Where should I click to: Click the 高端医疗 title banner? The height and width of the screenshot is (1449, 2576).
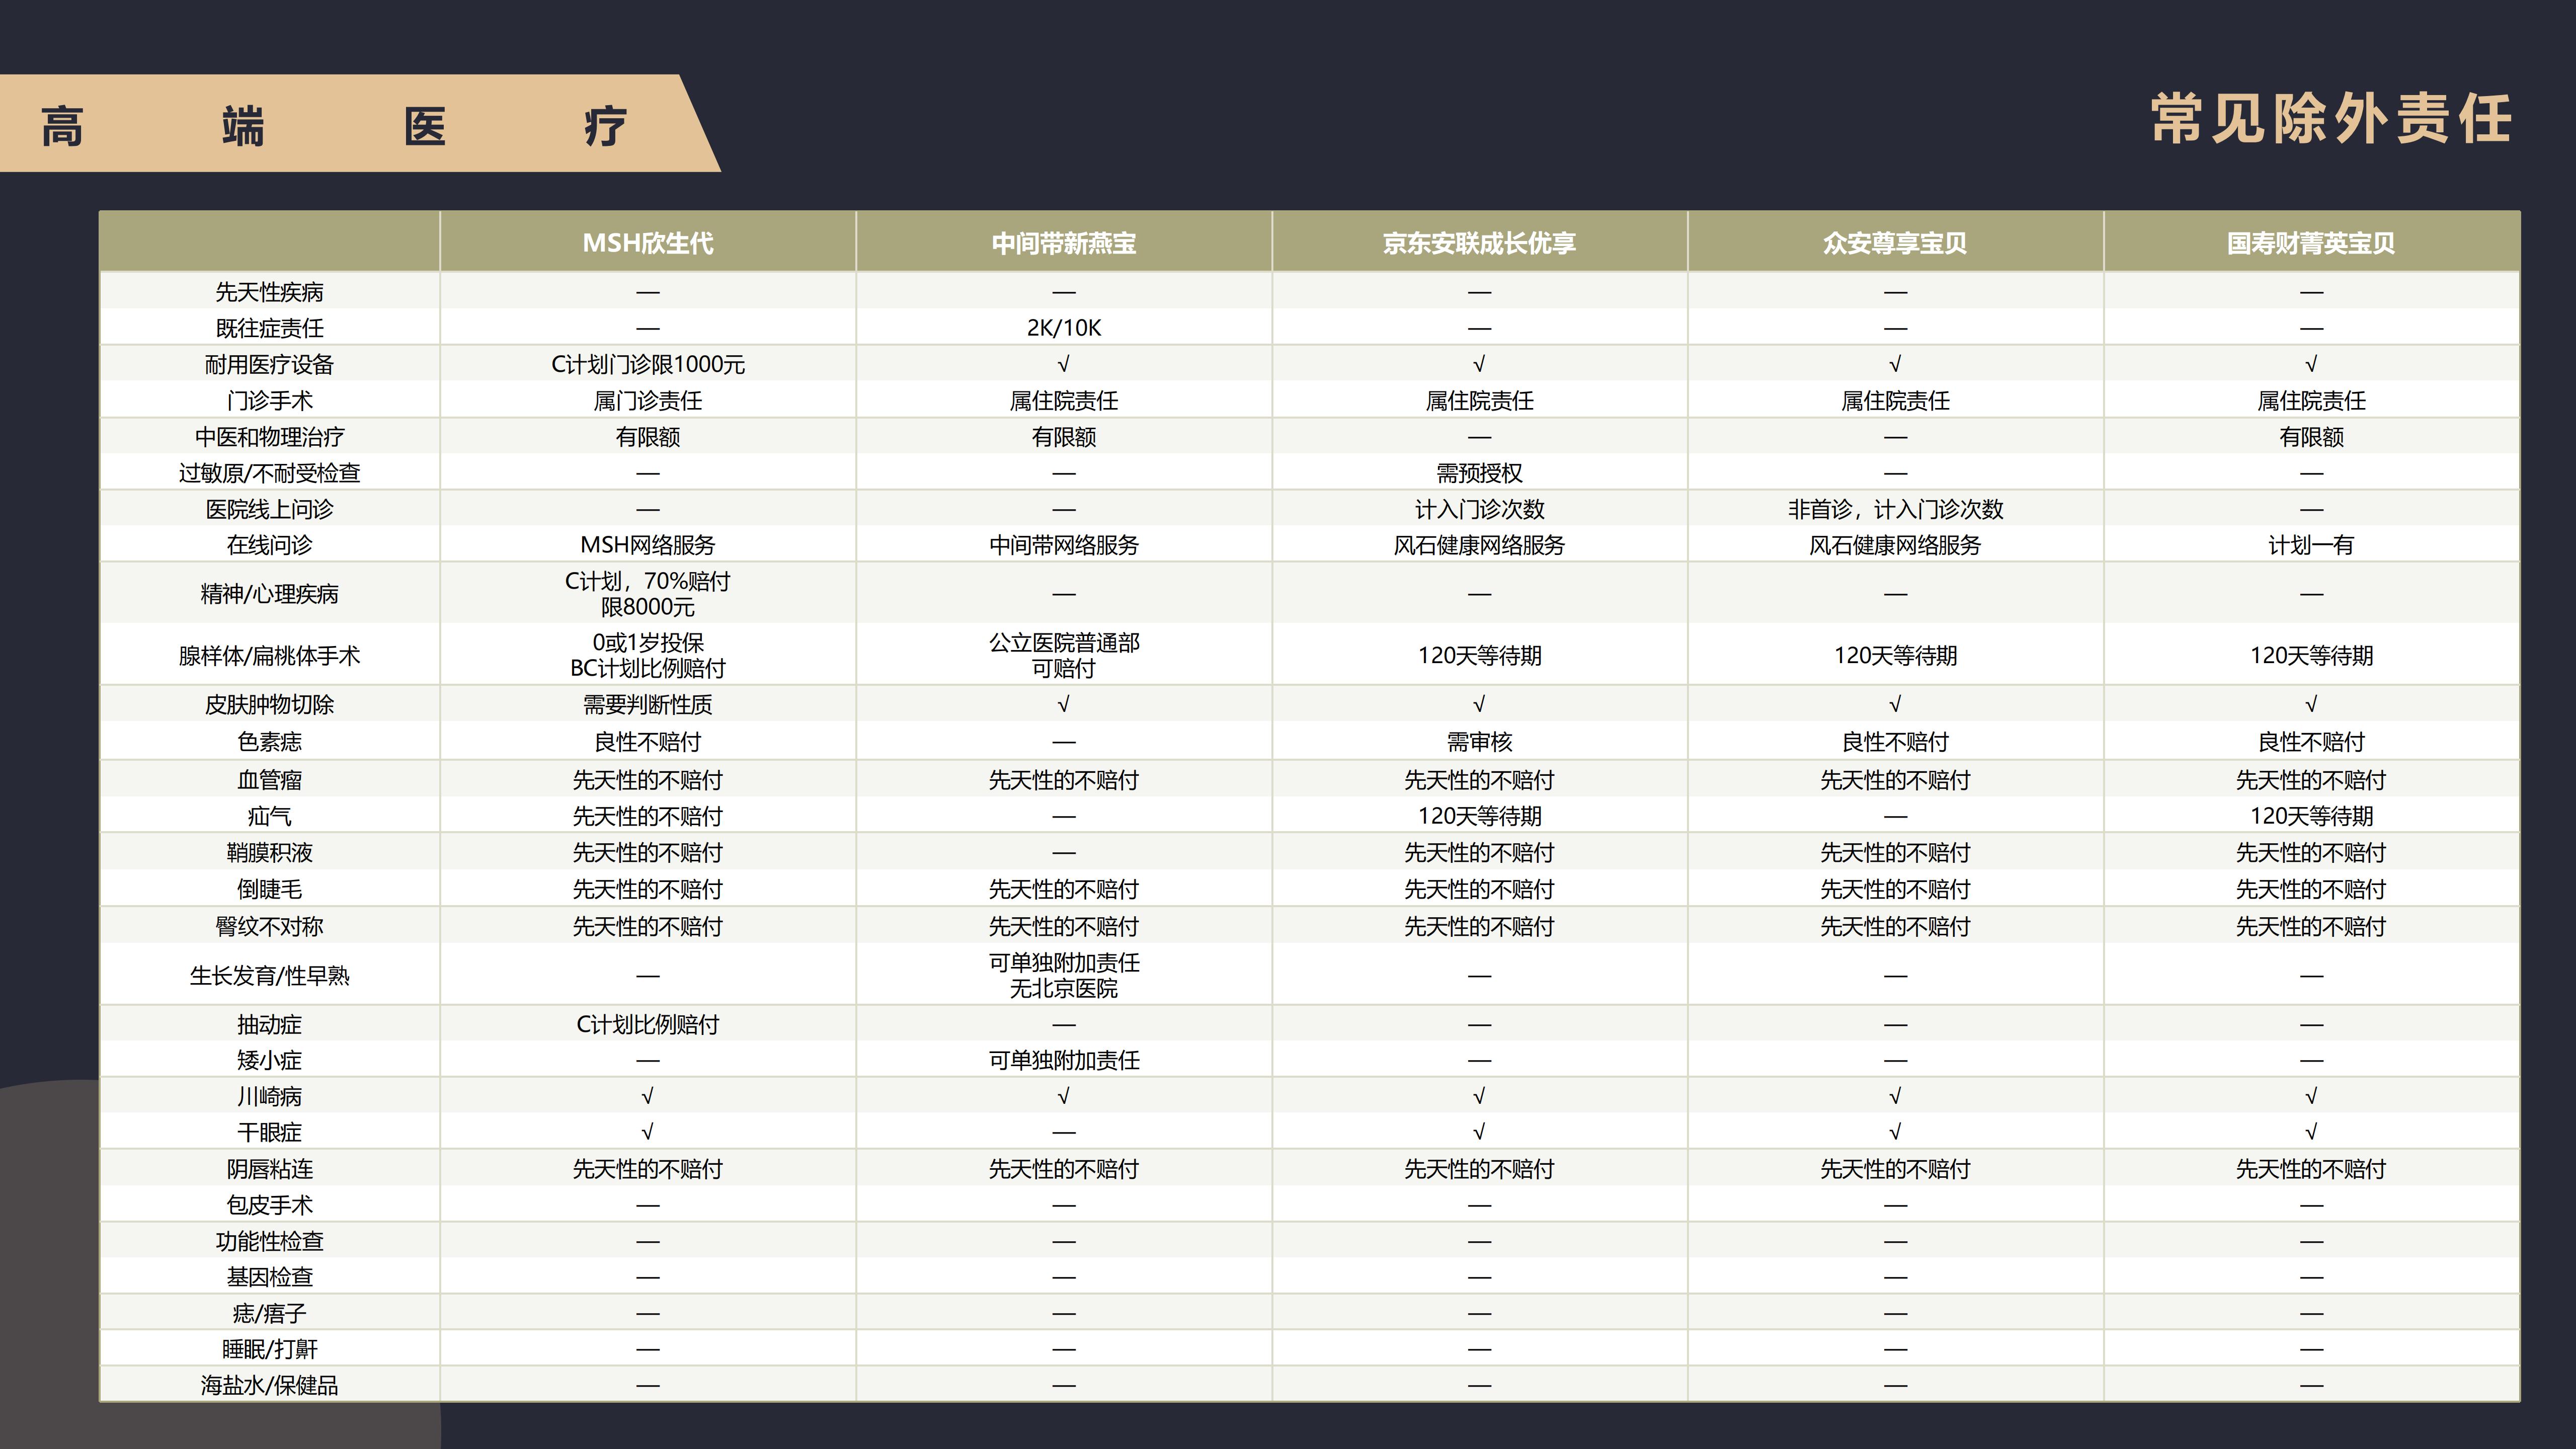(x=335, y=126)
